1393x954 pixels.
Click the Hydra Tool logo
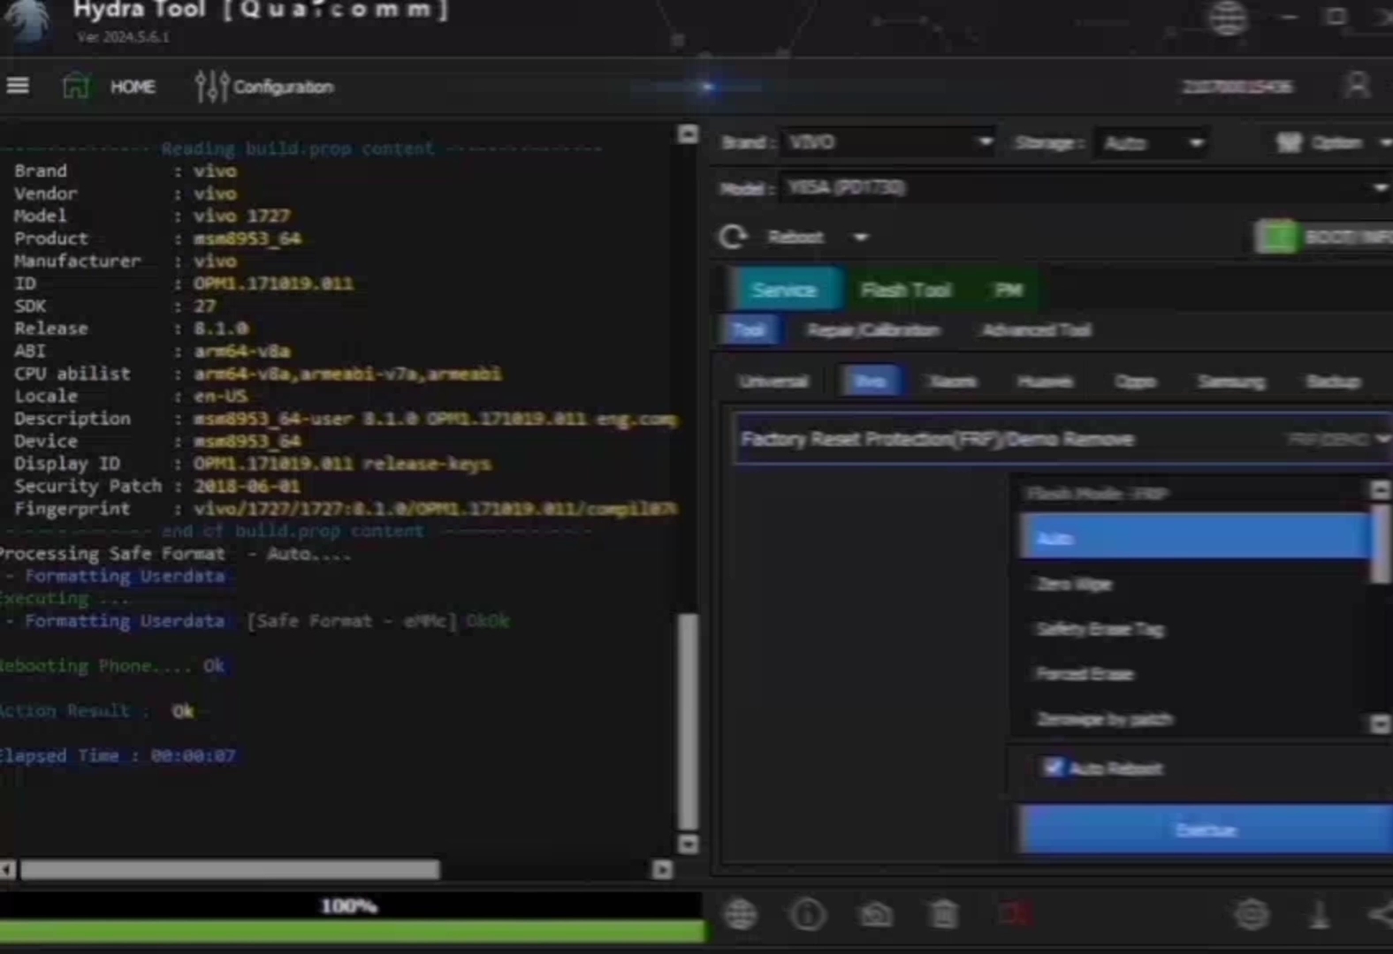coord(28,22)
